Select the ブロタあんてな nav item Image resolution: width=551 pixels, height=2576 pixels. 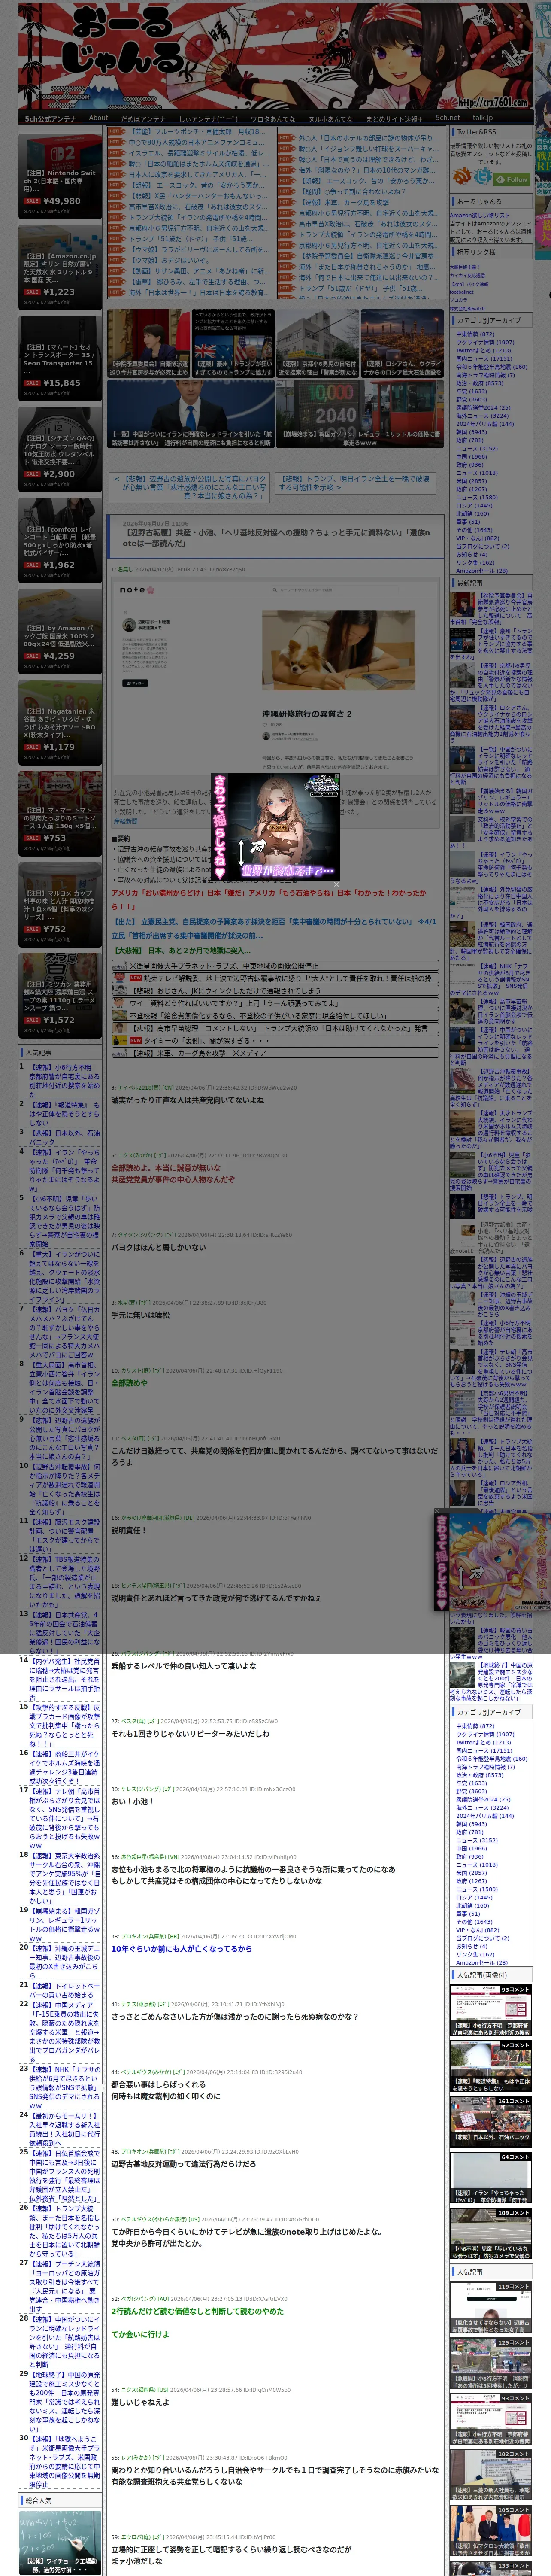(273, 118)
